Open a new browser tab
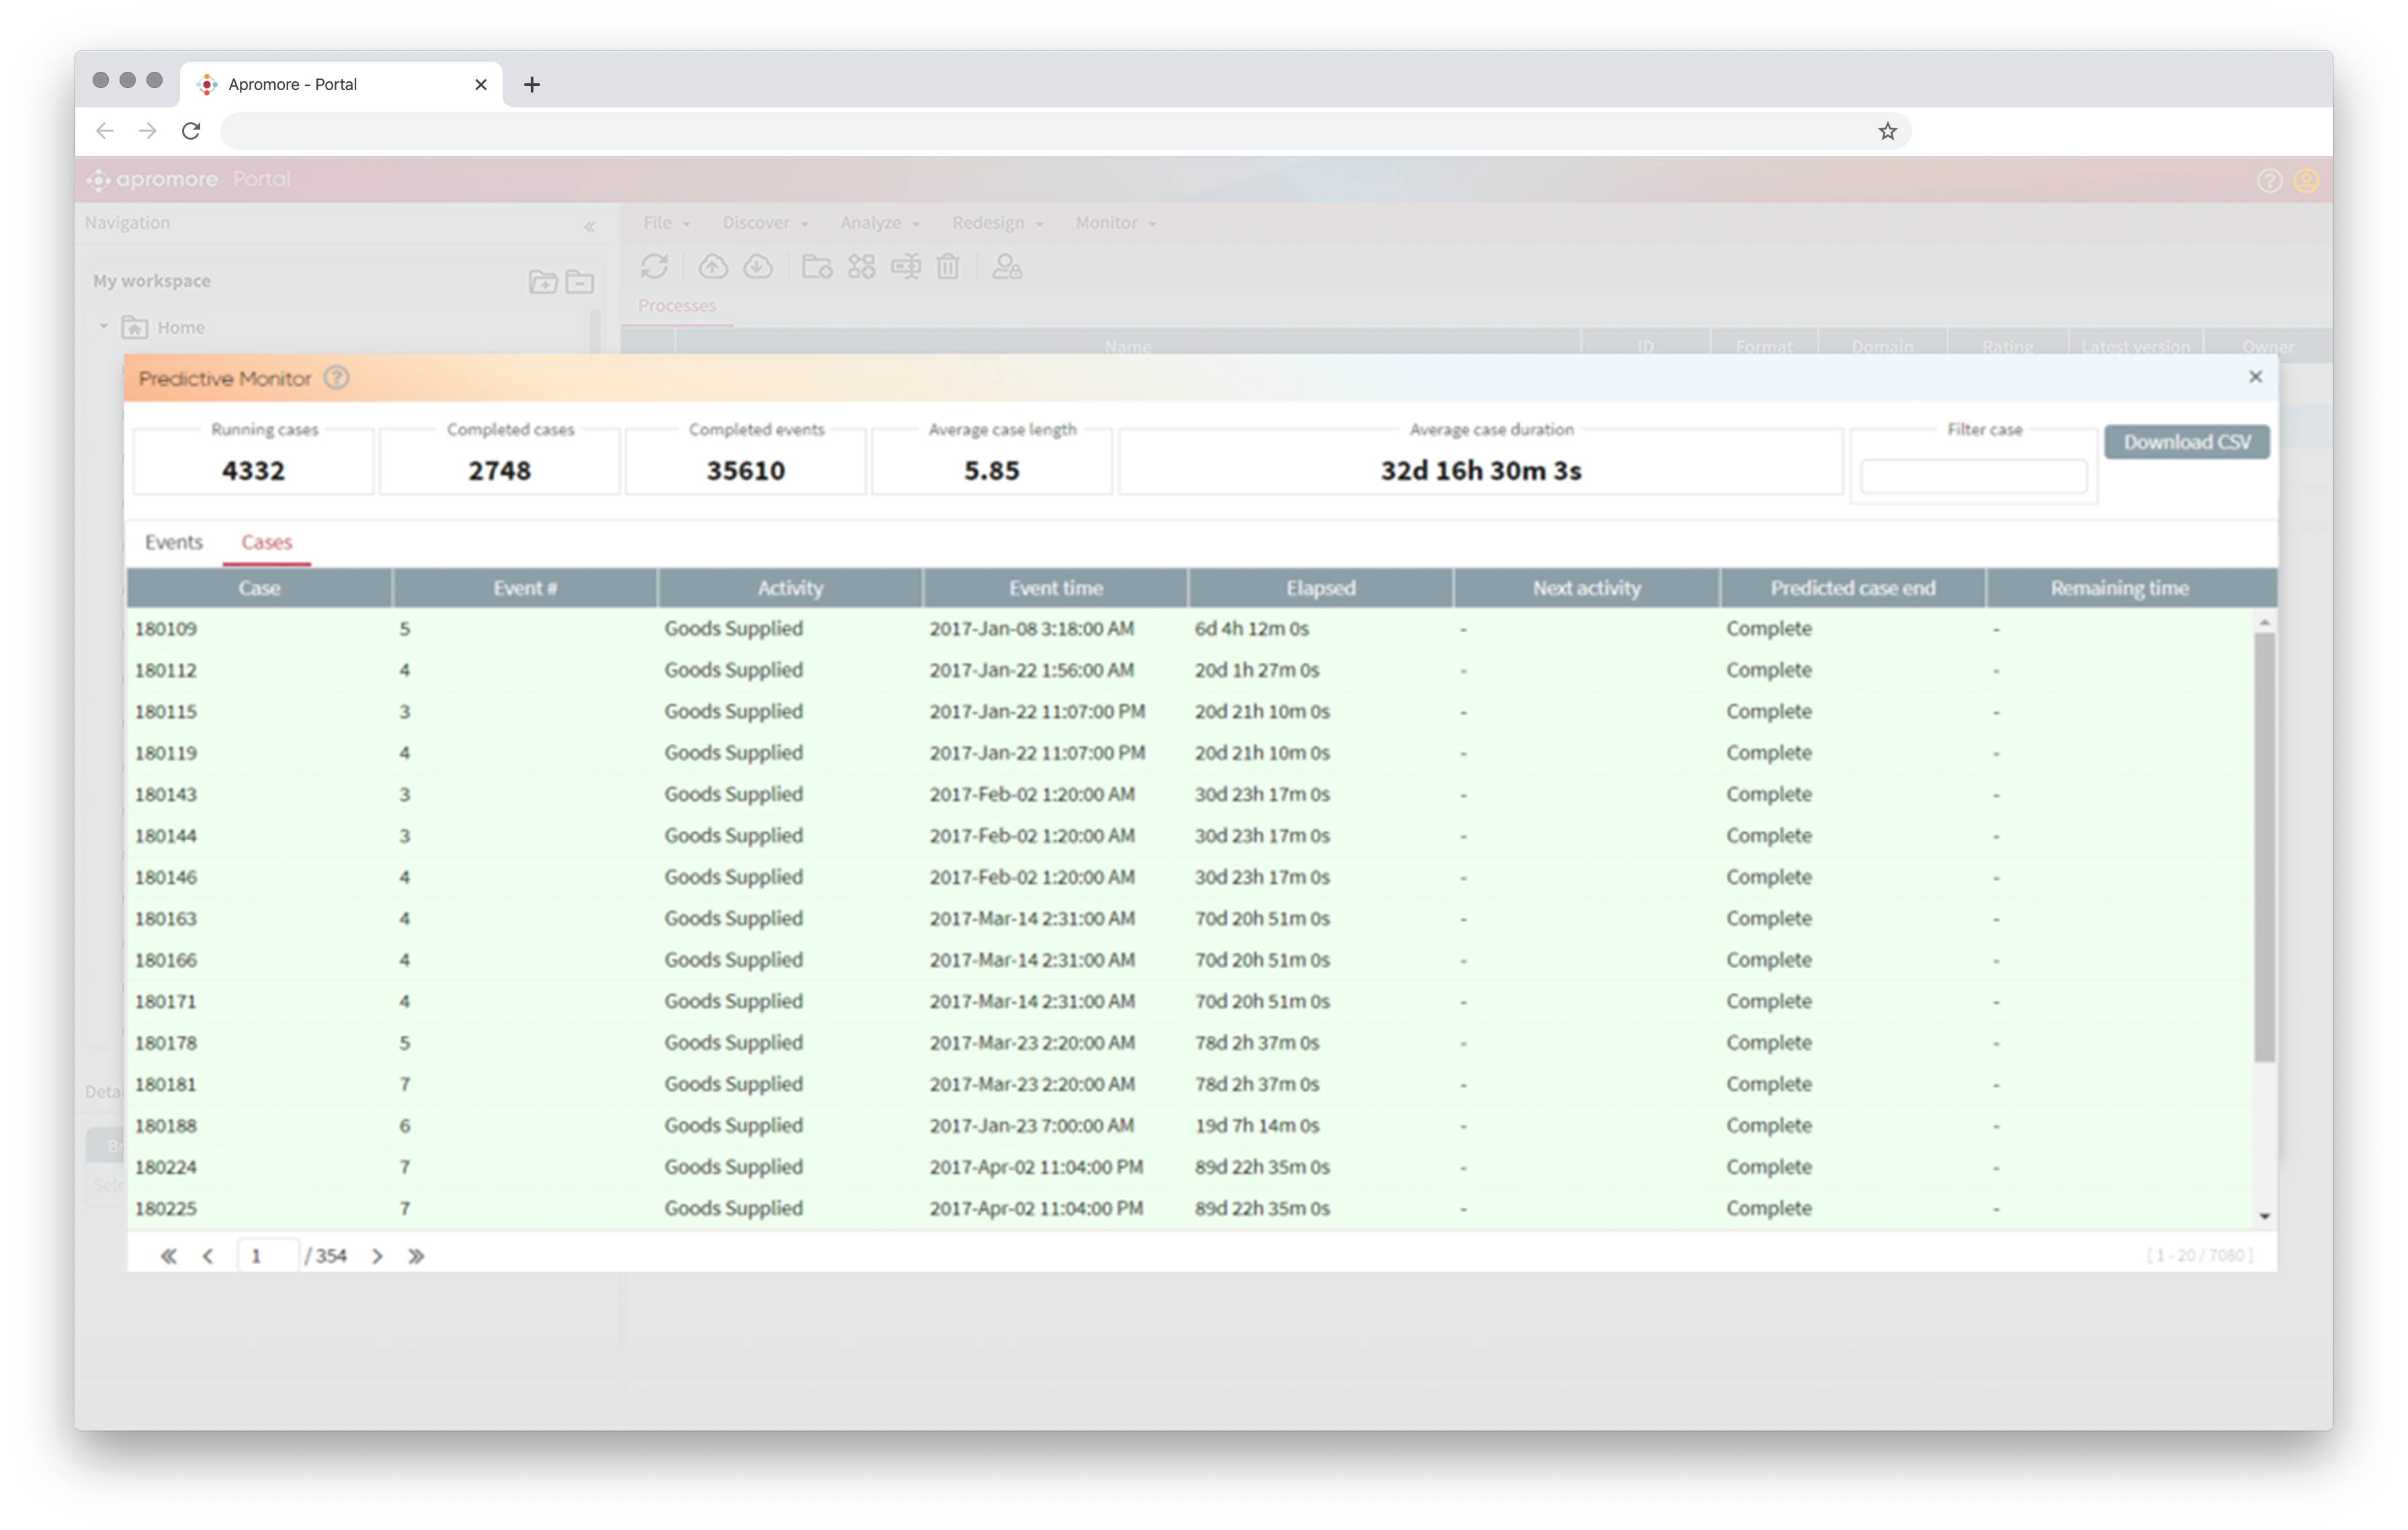 tap(532, 84)
